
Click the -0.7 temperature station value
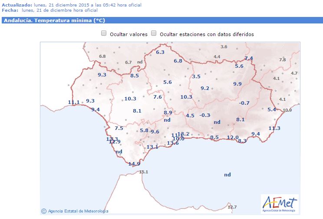pyautogui.click(x=244, y=103)
